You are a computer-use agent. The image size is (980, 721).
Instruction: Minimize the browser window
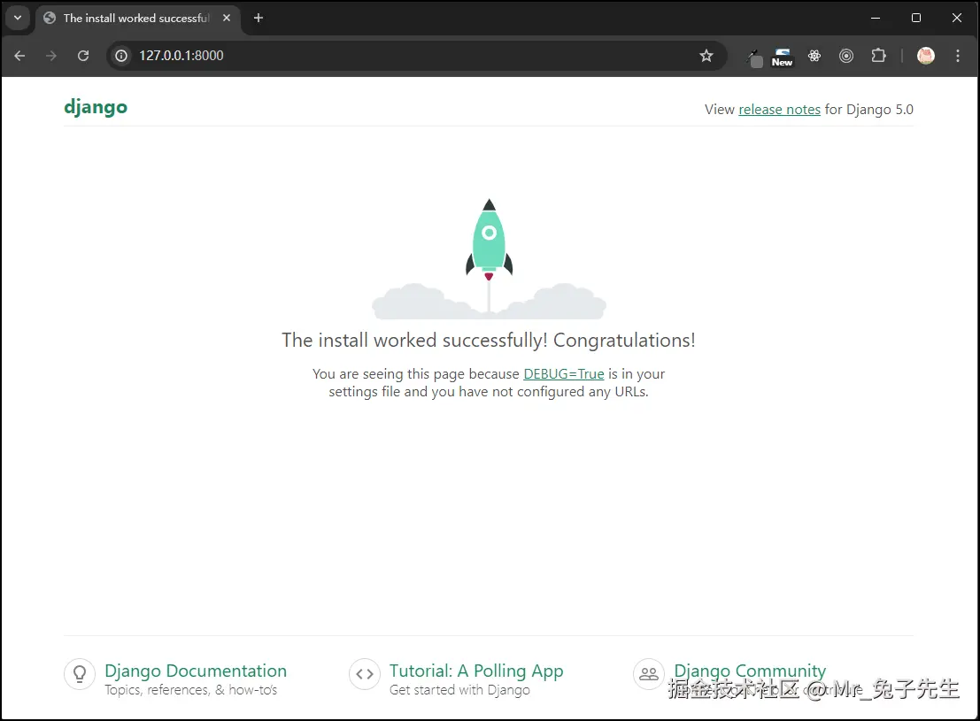[x=876, y=18]
